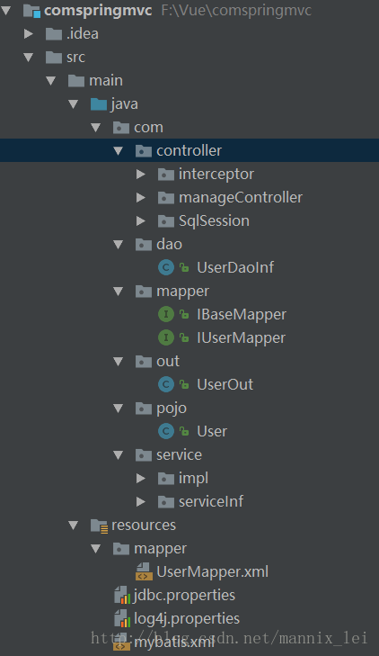This screenshot has height=656, width=379.
Task: Click the IBaseMapper interface icon
Action: (166, 314)
